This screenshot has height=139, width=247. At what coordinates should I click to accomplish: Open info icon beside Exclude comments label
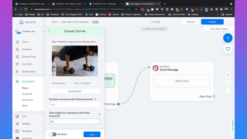pyautogui.click(x=95, y=99)
